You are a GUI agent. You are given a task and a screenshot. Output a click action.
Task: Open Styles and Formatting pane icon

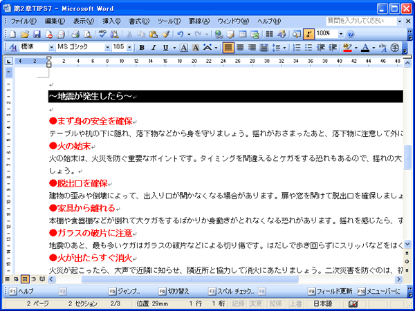click(13, 48)
